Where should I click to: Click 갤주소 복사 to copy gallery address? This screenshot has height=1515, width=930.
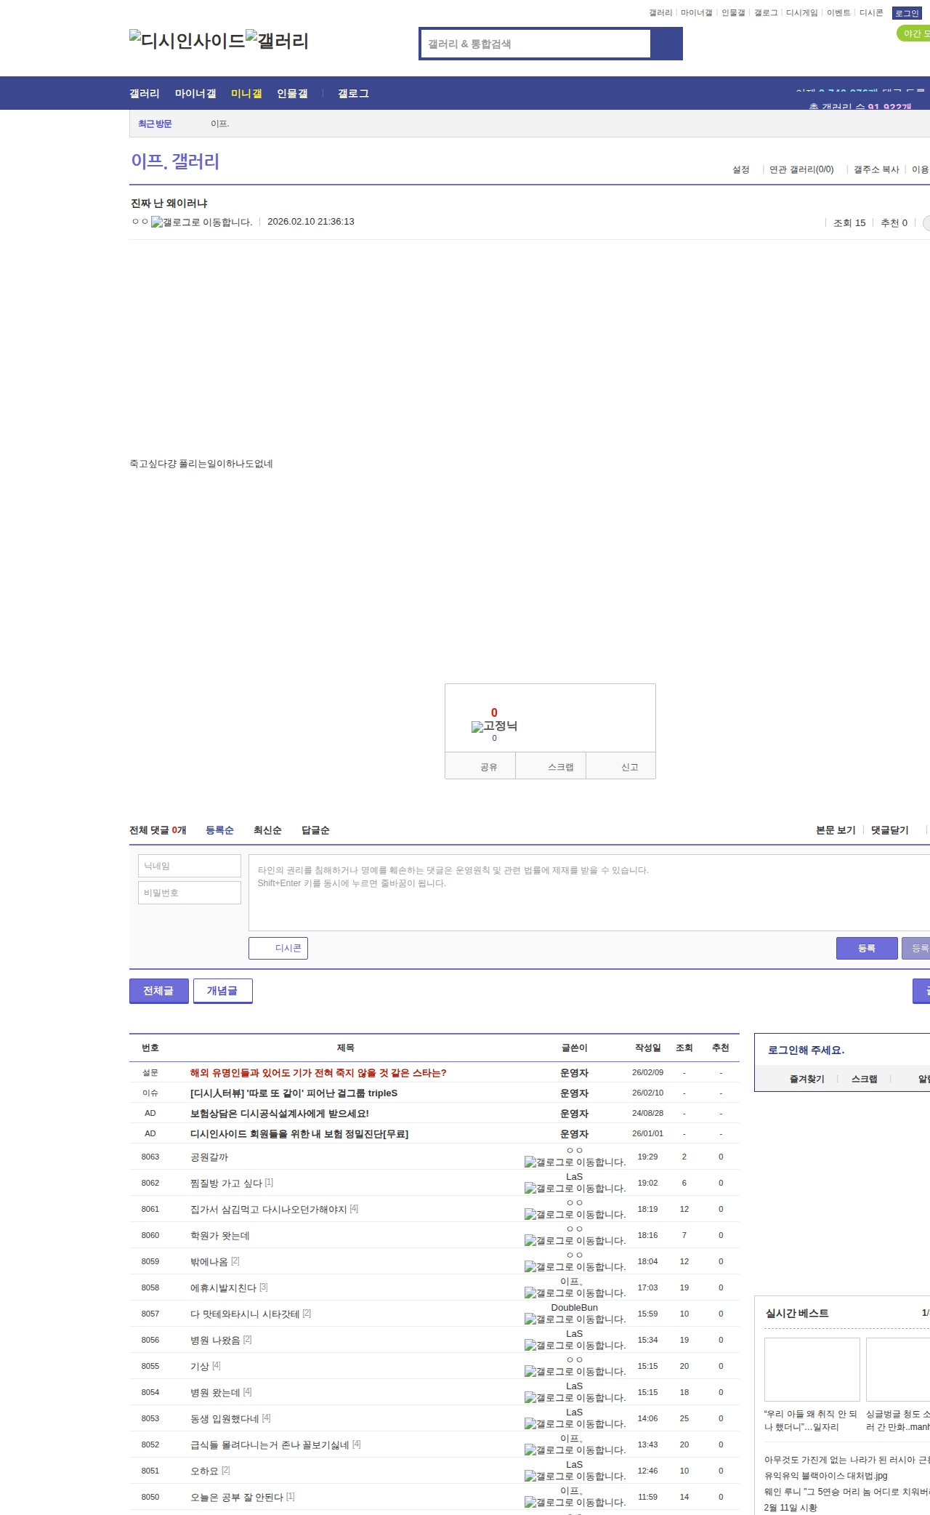(876, 169)
